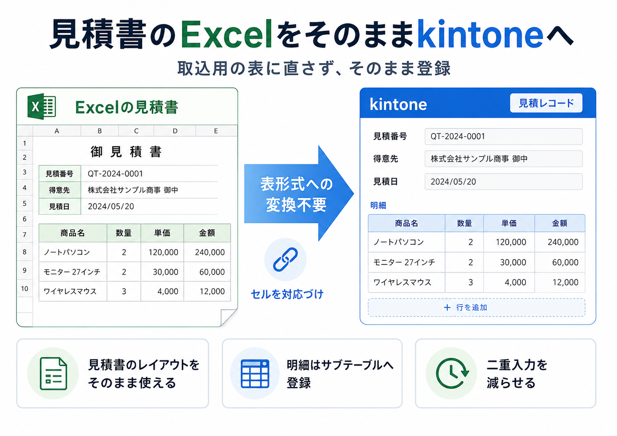Click Excel cell モニター 27インチ
The width and height of the screenshot is (617, 436).
73,272
